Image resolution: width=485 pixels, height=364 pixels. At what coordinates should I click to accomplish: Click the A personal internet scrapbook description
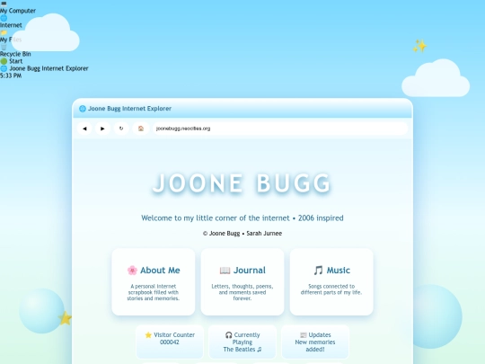153,292
